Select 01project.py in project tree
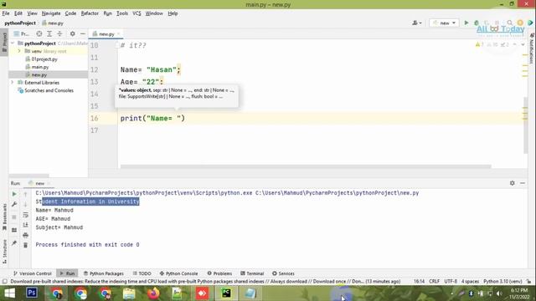Screen dimensions: 536x301 [x=44, y=59]
